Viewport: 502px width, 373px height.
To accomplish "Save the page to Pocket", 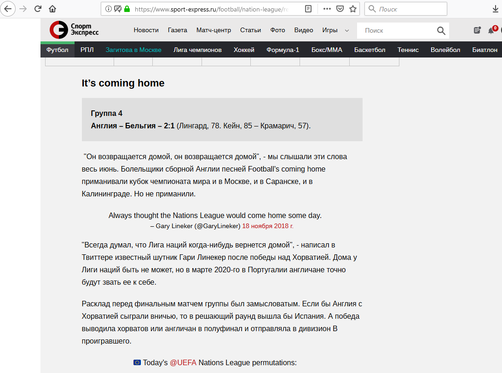I will pos(340,9).
